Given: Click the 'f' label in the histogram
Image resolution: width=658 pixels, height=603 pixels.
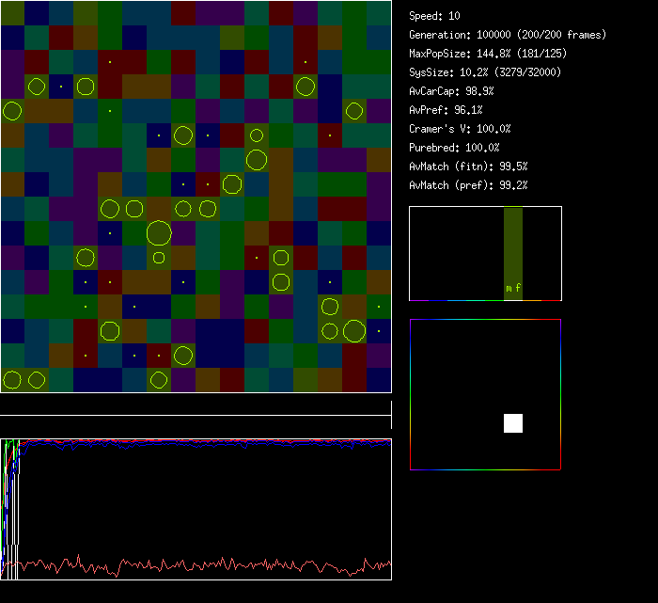Looking at the screenshot, I should click(x=518, y=288).
